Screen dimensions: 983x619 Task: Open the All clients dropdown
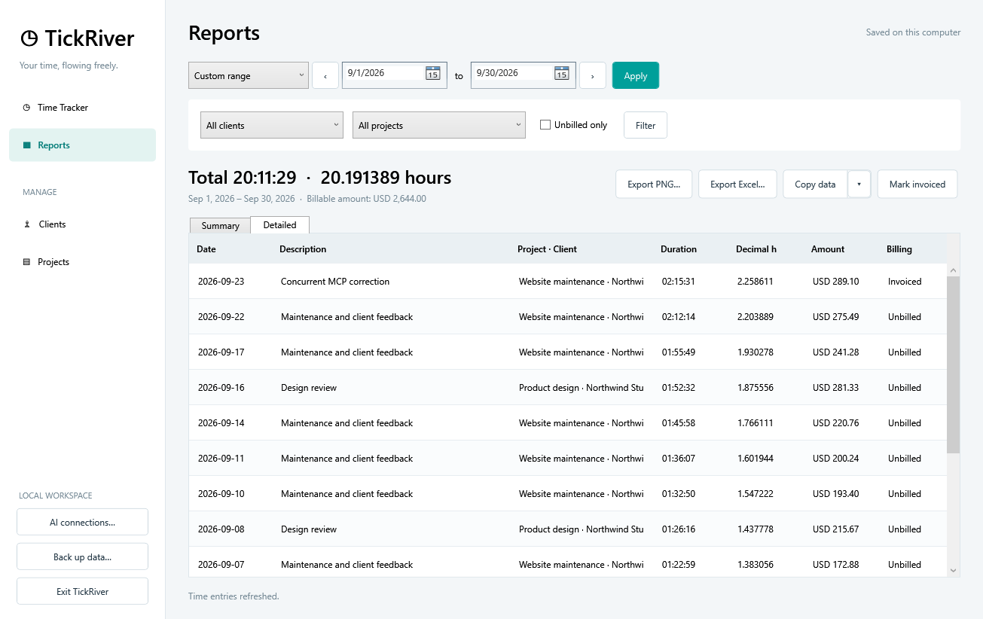272,125
